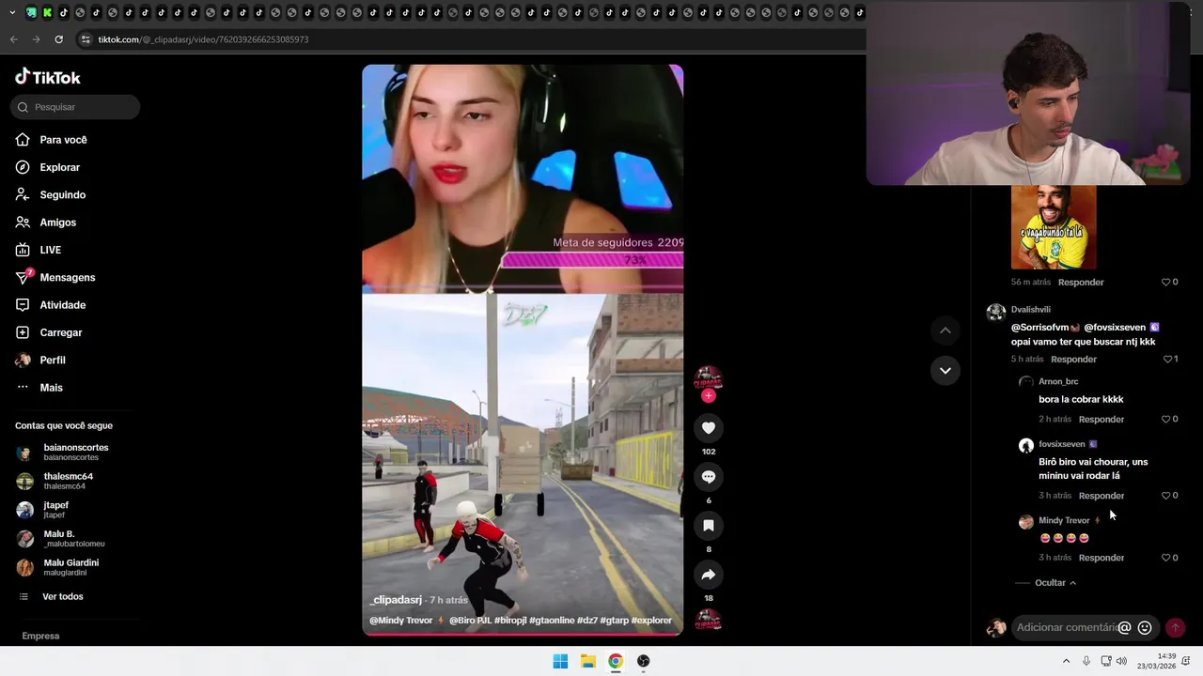Open the TikTok home logo
Image resolution: width=1203 pixels, height=676 pixels.
point(48,77)
